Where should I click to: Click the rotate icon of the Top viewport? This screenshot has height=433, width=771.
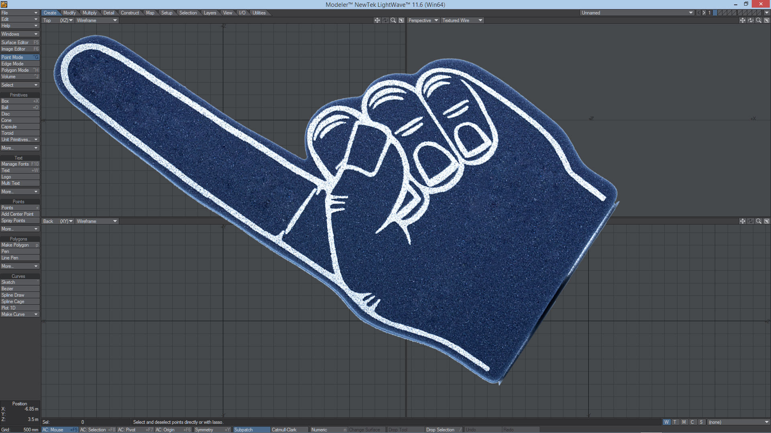[385, 20]
